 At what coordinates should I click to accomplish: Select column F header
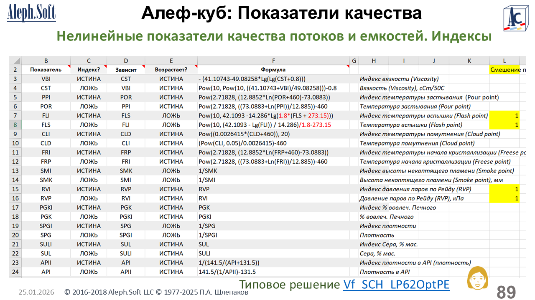pos(273,61)
